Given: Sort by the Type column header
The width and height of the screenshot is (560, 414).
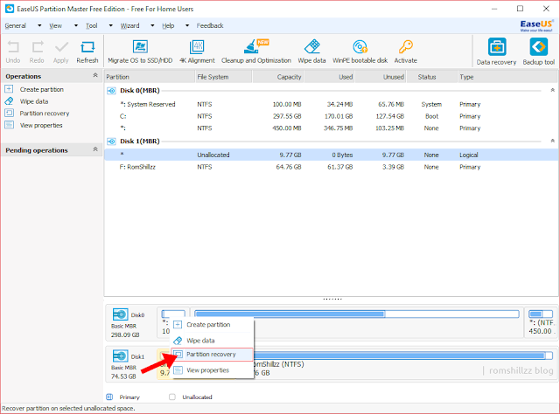Looking at the screenshot, I should (x=507, y=77).
